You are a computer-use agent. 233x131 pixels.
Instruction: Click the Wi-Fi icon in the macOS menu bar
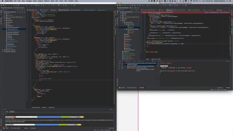191,1
